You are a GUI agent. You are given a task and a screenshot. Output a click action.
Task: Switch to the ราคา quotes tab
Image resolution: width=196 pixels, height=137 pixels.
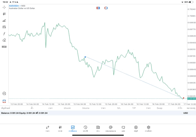point(47,128)
